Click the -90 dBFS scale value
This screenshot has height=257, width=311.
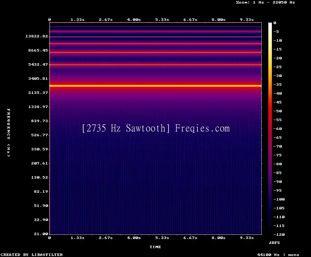coord(278,182)
